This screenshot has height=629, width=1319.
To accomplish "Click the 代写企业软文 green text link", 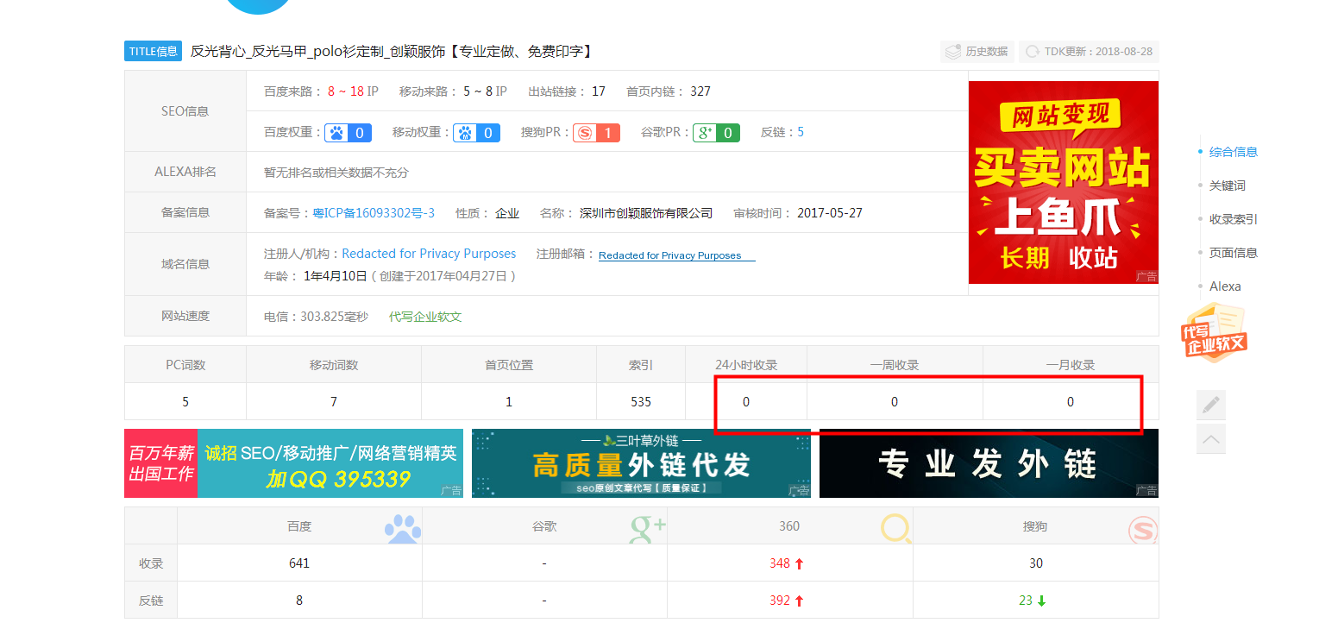I will click(x=425, y=317).
